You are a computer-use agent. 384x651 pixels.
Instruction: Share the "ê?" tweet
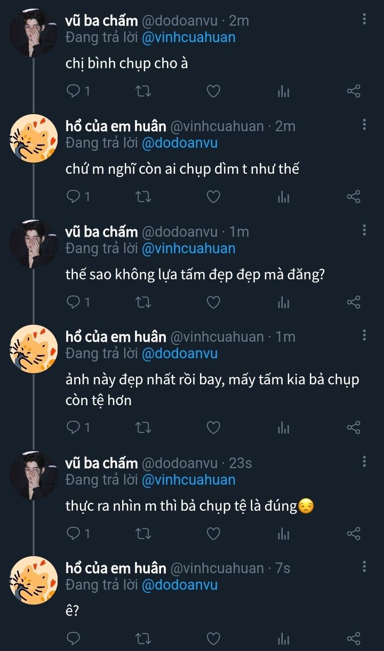[x=354, y=638]
